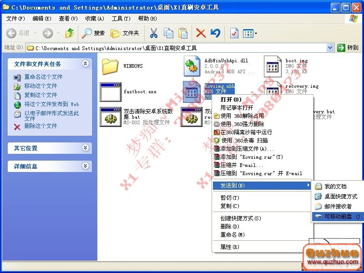Click the Forward arrow toolbar icon
364x273 pixels.
tap(48, 33)
